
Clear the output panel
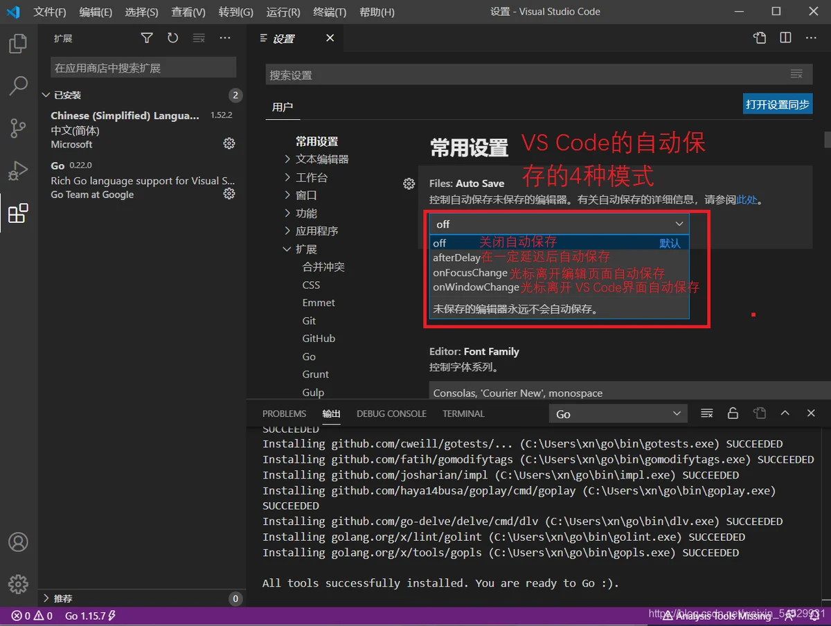[x=706, y=413]
